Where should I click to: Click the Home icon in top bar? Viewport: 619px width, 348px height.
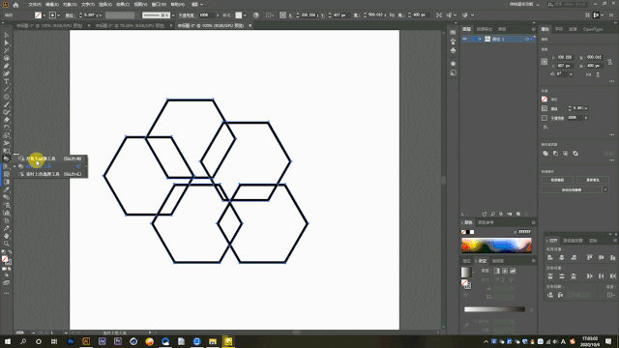pyautogui.click(x=15, y=5)
